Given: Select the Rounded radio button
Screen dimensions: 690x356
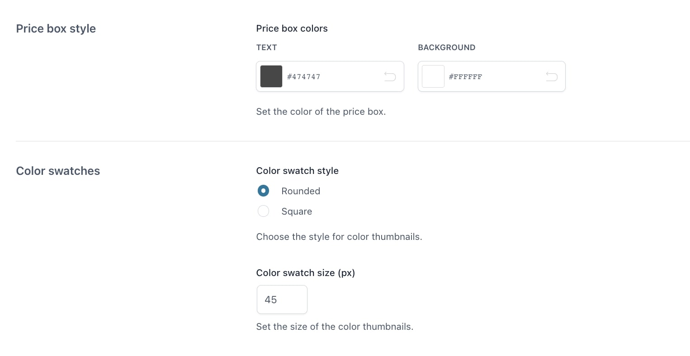Looking at the screenshot, I should (x=263, y=191).
